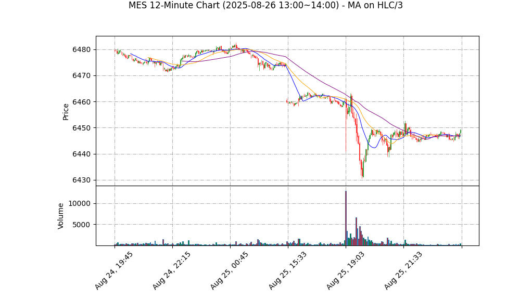Select the 5000 volume axis label
532x299 pixels.
[x=81, y=225]
